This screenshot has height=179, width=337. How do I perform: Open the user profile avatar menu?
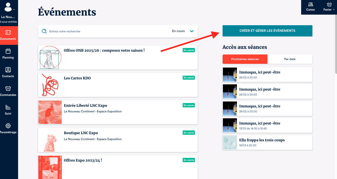(x=8, y=7)
